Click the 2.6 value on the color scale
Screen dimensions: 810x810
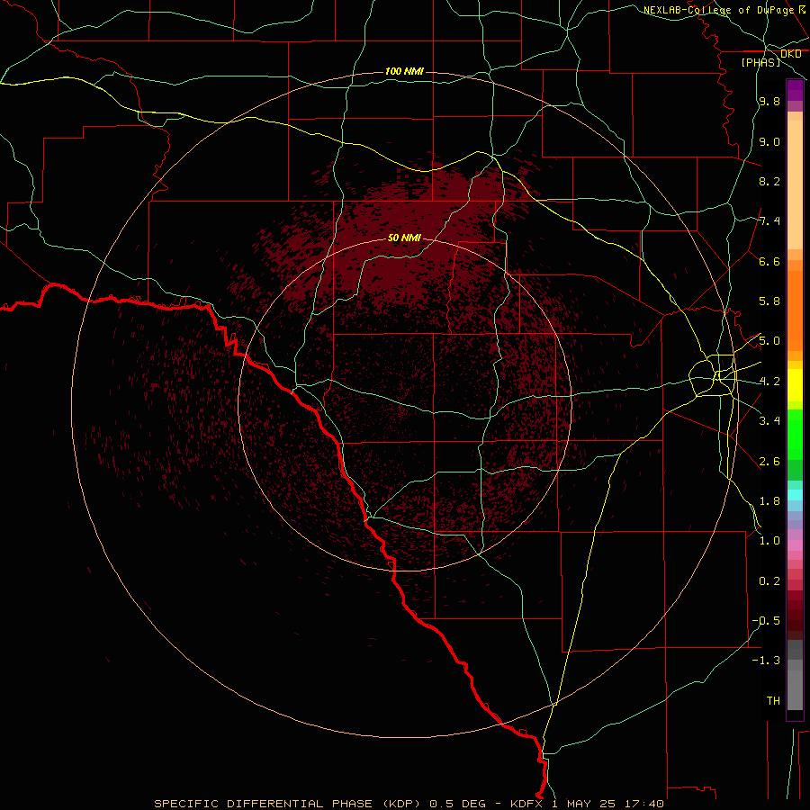769,462
